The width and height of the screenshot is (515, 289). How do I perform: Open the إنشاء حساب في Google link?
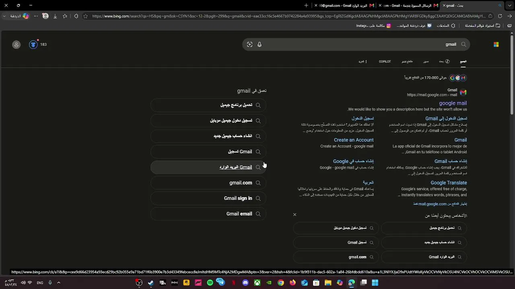(x=353, y=161)
